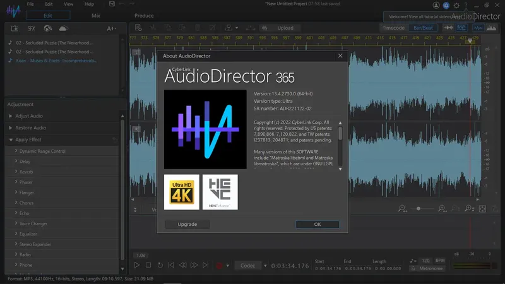Click the red Record button
This screenshot has width=505, height=284.
click(220, 266)
